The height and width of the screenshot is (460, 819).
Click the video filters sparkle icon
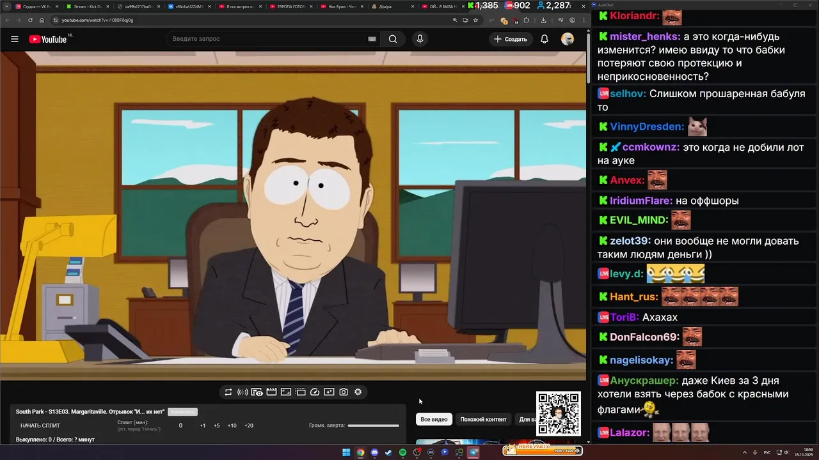click(329, 392)
